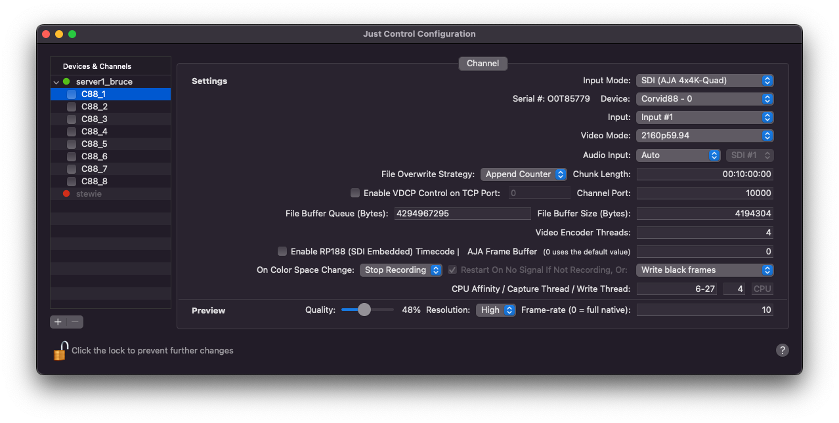Viewport: 839px width, 423px height.
Task: Select the Channel tab
Action: pyautogui.click(x=483, y=64)
